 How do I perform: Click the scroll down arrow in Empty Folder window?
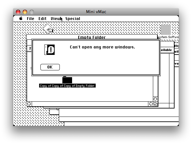(155, 99)
